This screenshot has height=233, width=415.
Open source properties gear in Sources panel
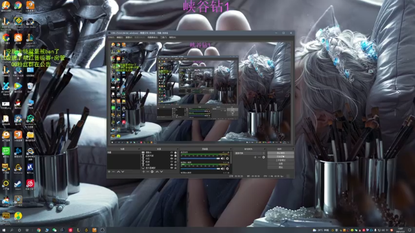(152, 172)
